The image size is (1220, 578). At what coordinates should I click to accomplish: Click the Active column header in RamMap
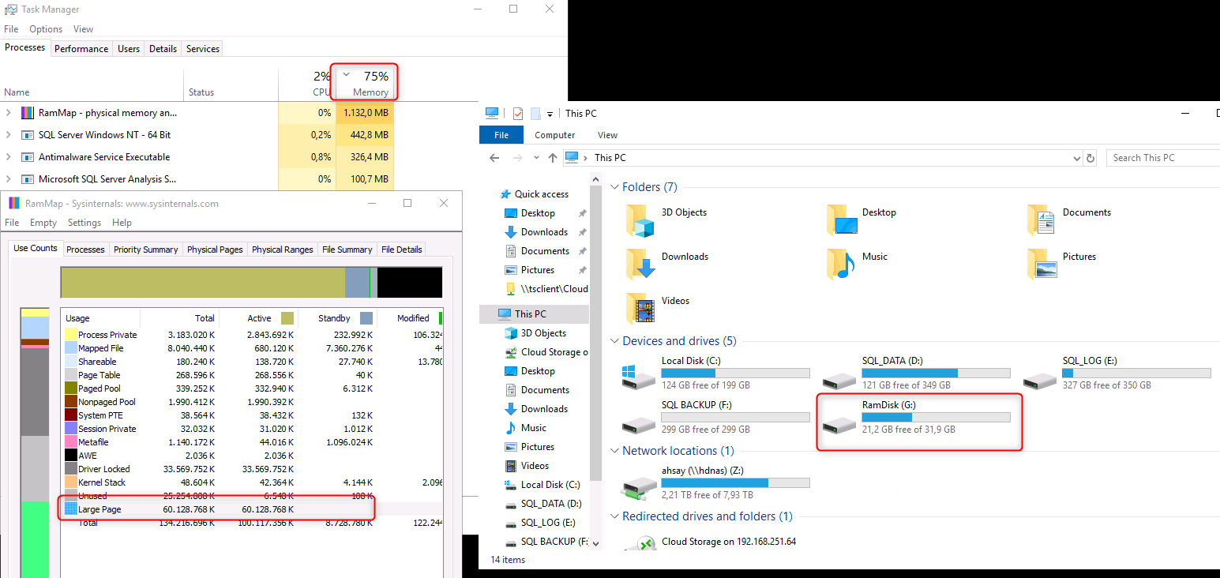click(259, 318)
